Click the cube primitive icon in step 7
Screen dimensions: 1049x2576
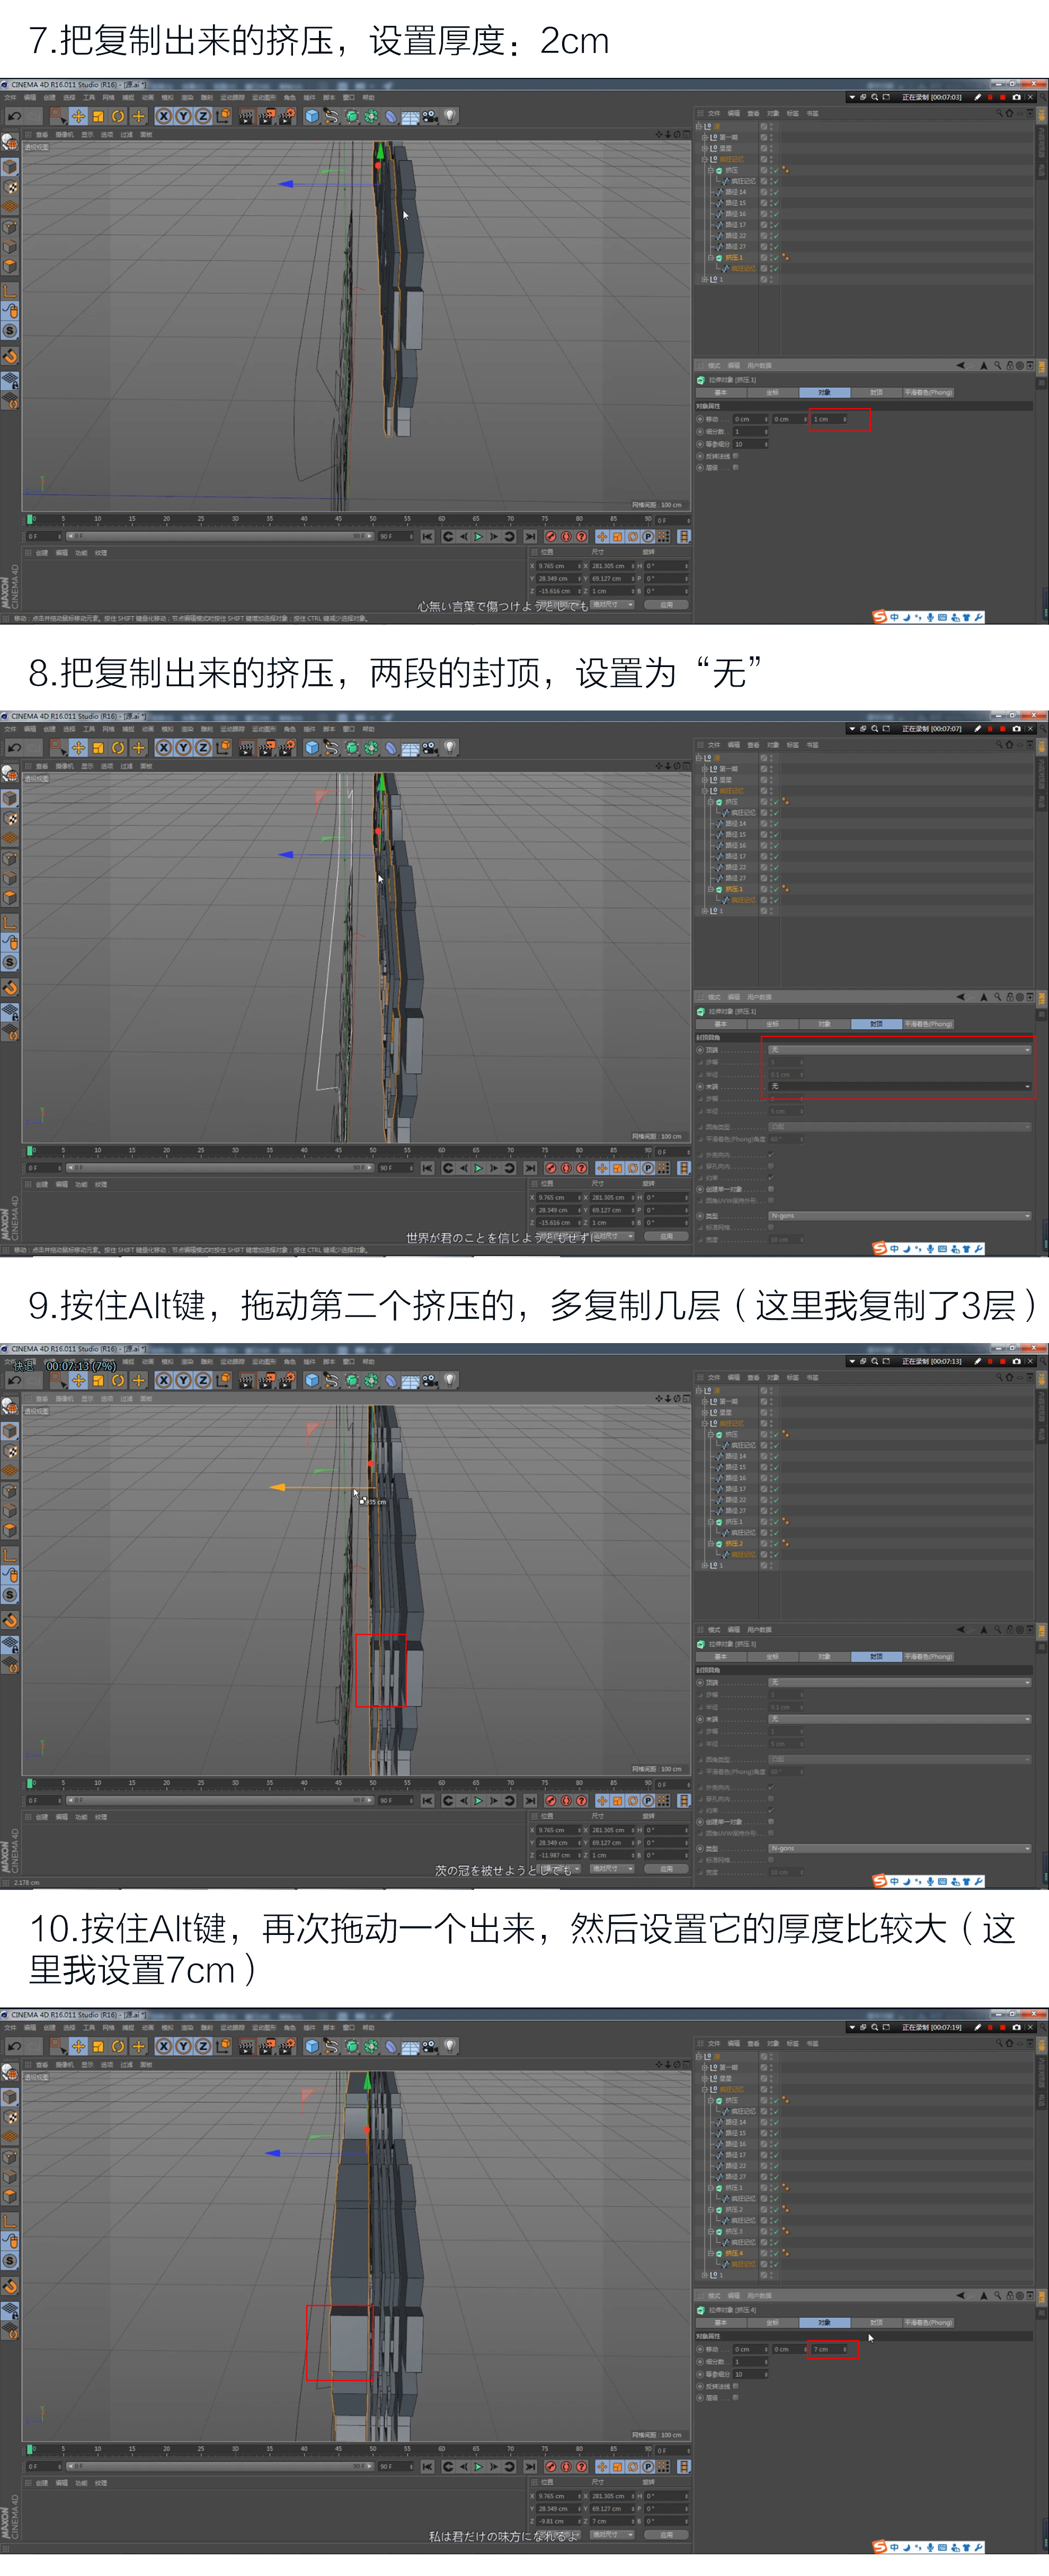tap(312, 117)
